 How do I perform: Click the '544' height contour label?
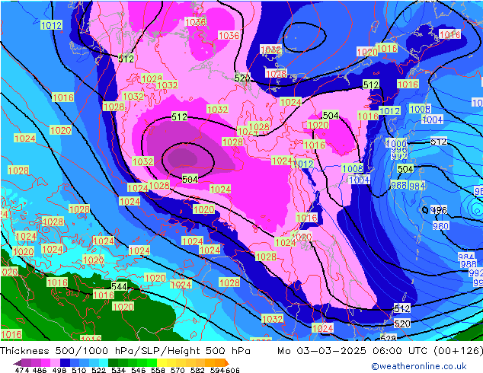pos(119,286)
